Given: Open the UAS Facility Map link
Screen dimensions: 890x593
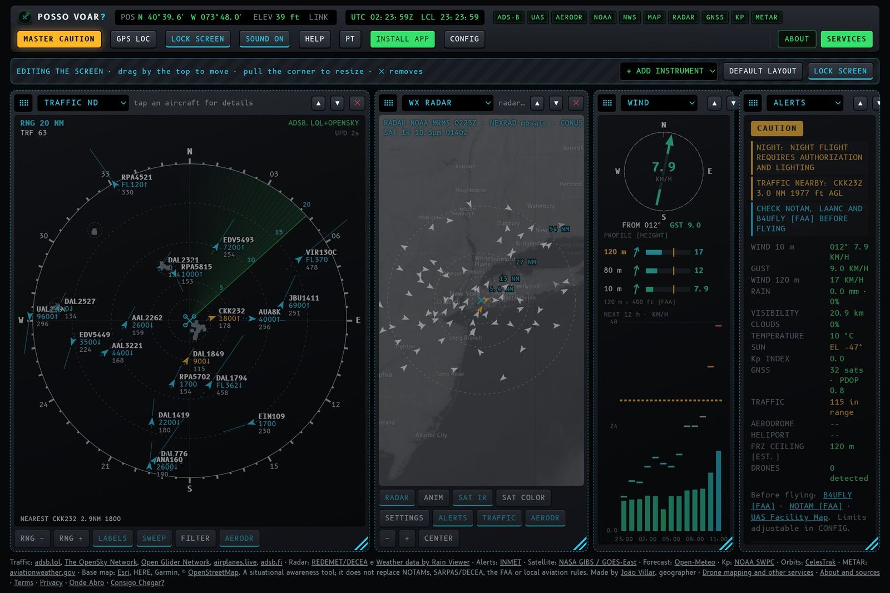Looking at the screenshot, I should (789, 517).
